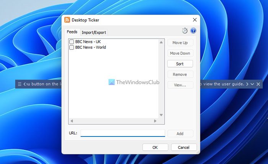Dismiss with the Cancel button

click(184, 148)
